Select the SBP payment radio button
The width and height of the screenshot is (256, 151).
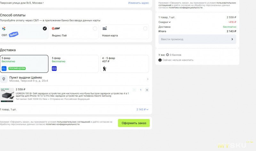pyautogui.click(x=45, y=28)
